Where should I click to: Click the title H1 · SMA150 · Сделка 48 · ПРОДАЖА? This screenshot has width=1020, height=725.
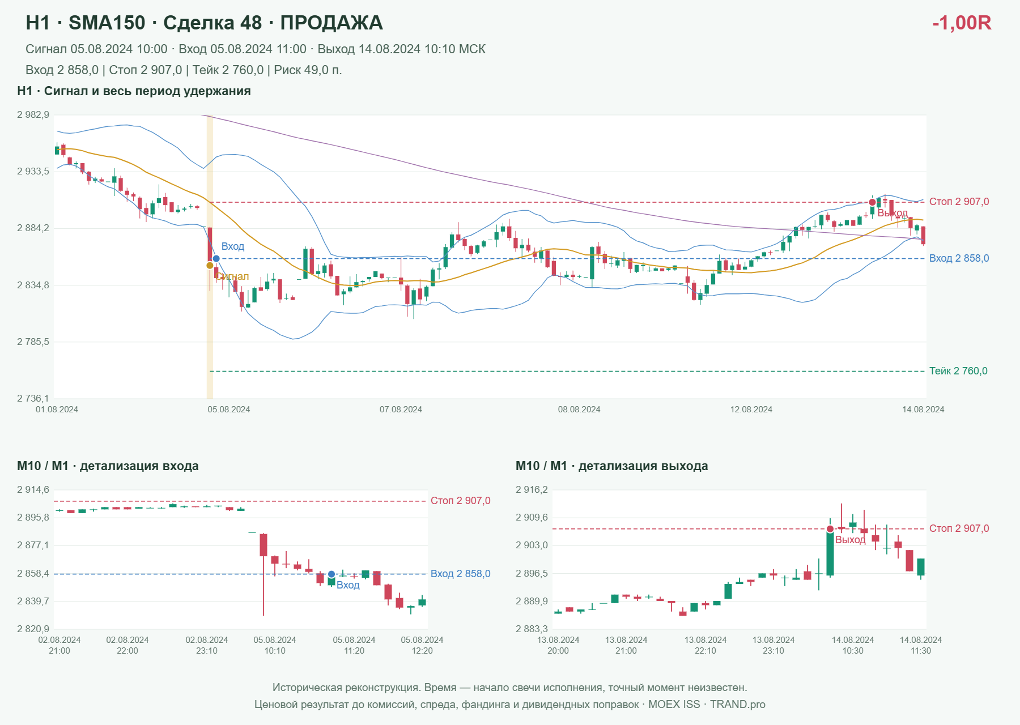click(204, 23)
